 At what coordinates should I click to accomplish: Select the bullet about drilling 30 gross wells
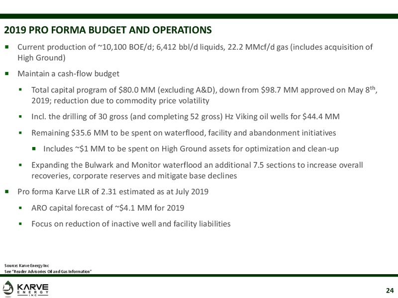(185, 117)
